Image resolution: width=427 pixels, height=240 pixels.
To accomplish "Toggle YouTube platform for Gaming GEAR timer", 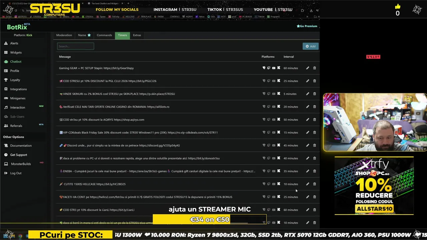I will coord(274,68).
